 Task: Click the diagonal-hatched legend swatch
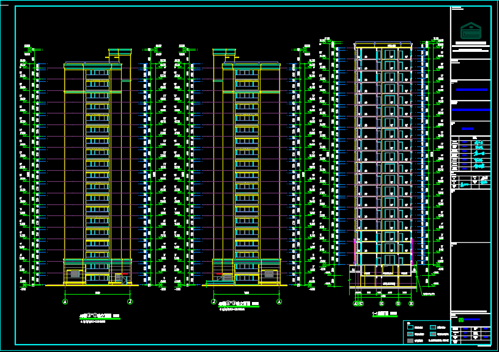pos(410,334)
